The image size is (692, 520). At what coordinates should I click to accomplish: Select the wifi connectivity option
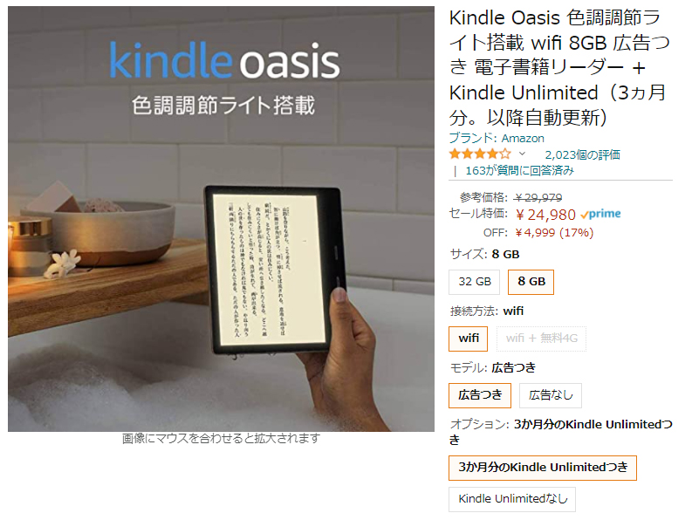point(469,339)
